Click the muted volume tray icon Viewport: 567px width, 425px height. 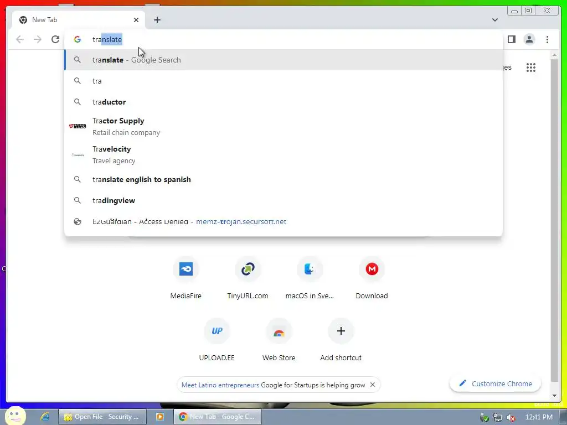click(511, 417)
